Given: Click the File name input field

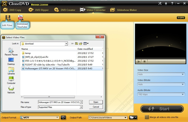Looking at the screenshot, I should tap(59, 102).
